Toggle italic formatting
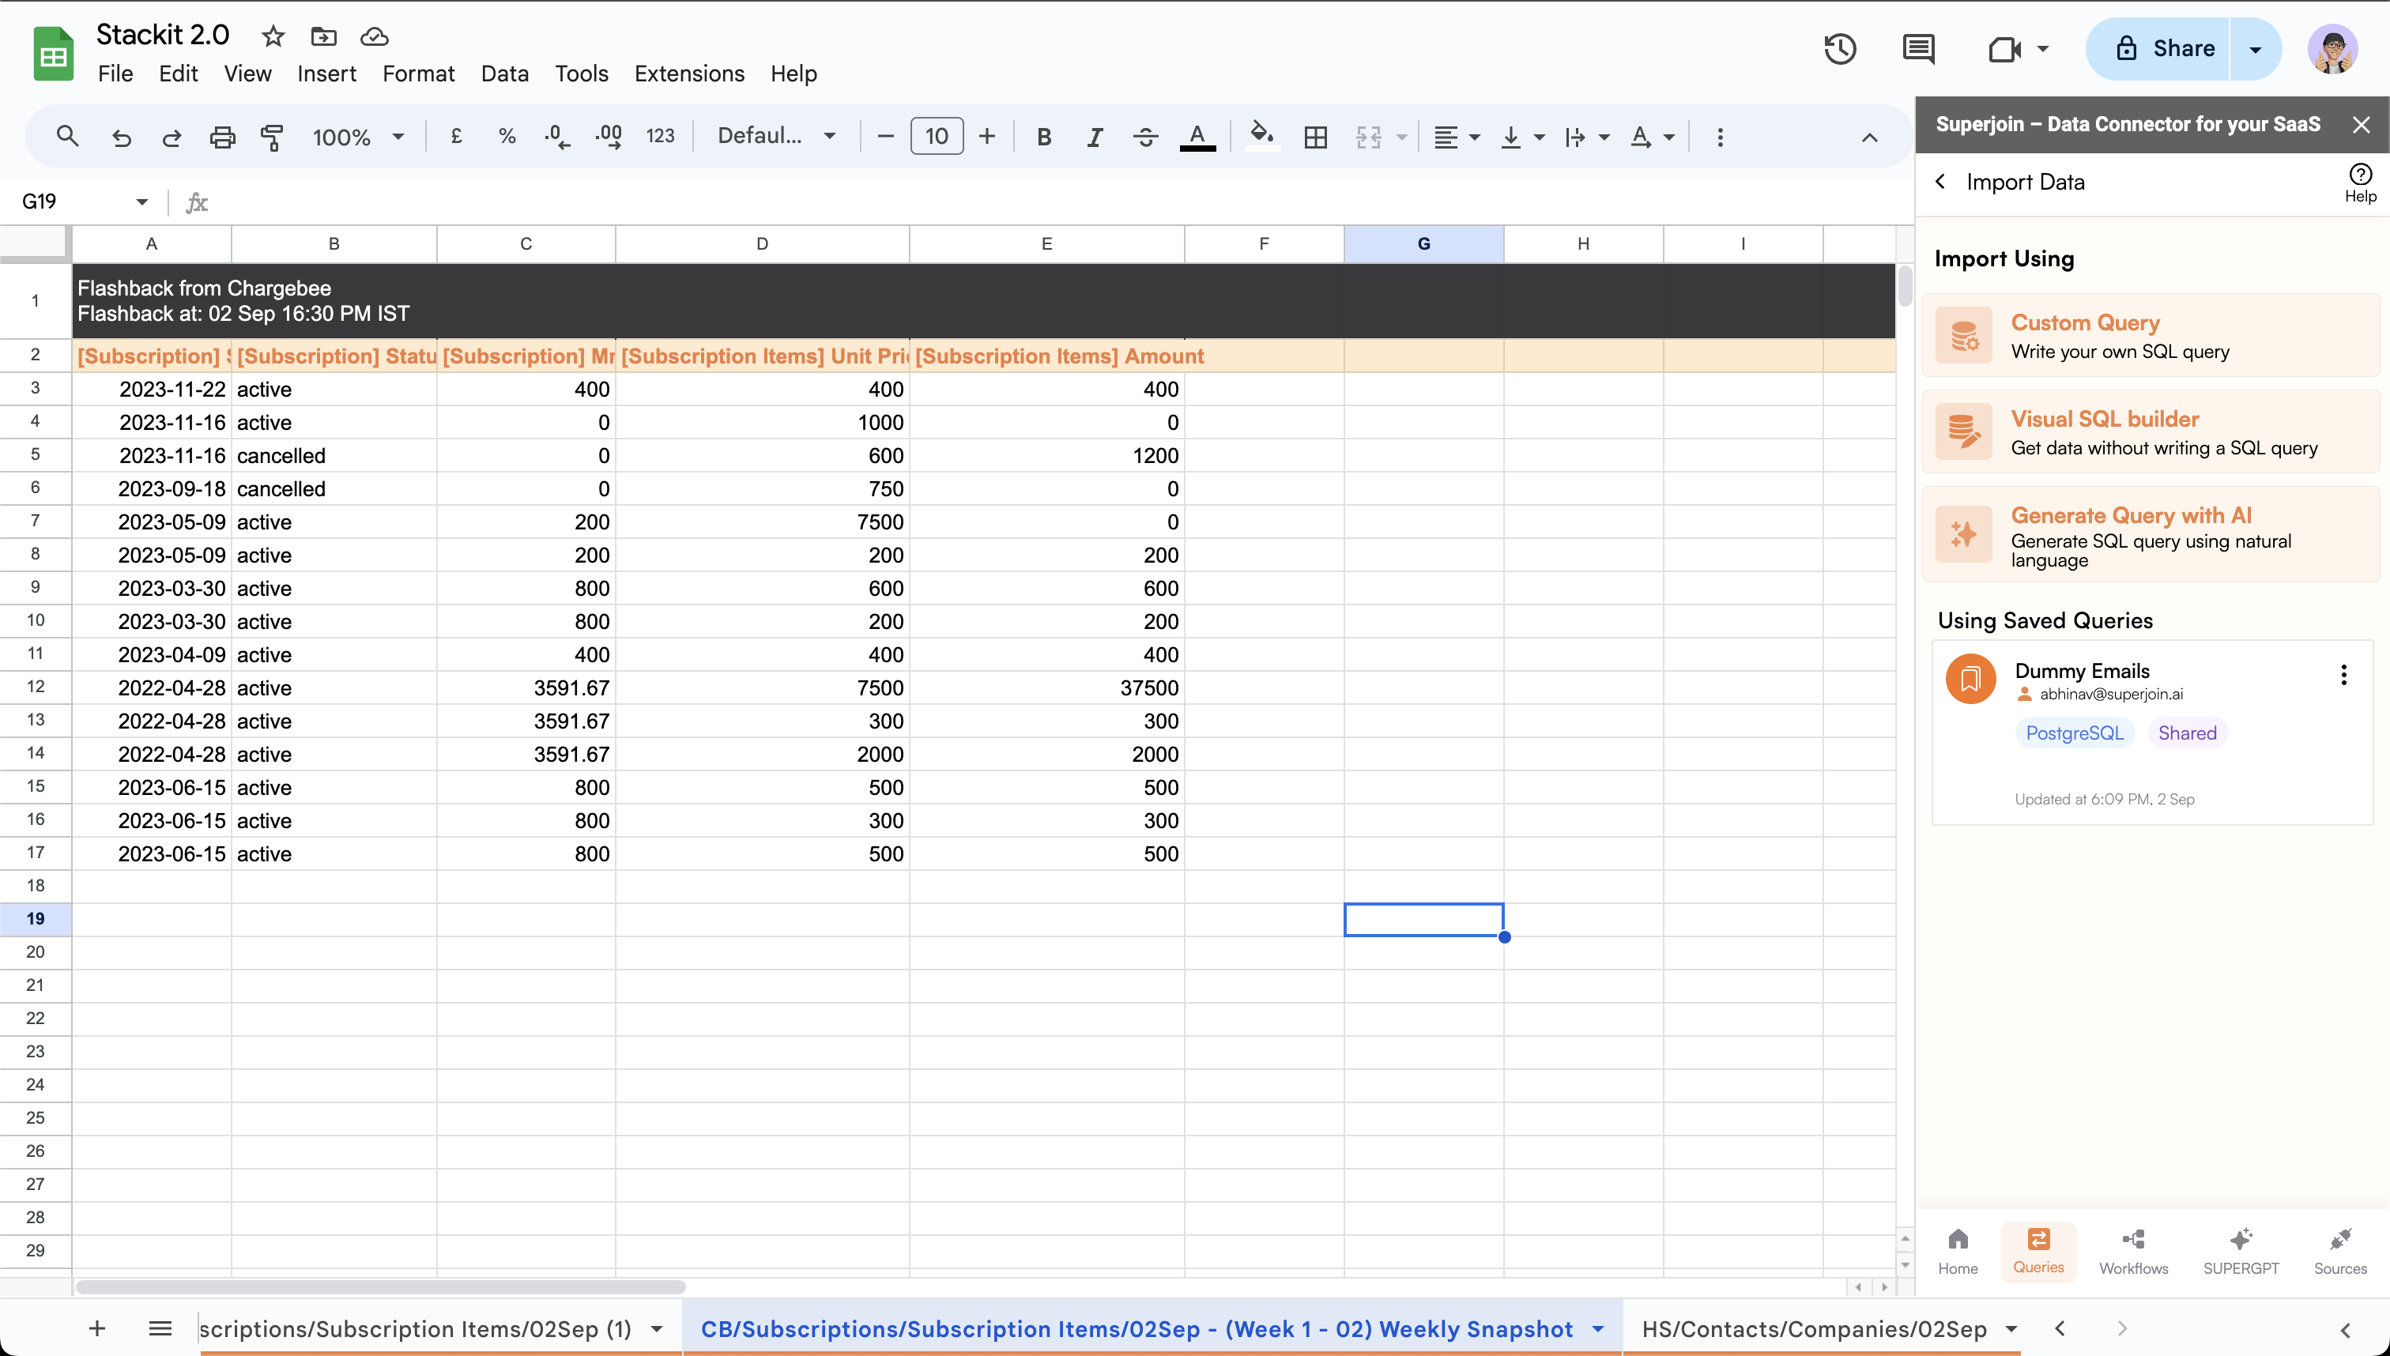 (x=1095, y=137)
